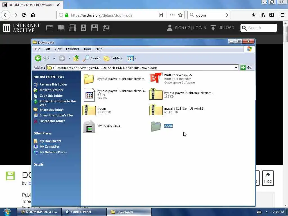Image resolution: width=288 pixels, height=216 pixels.
Task: Click the Explorer address path field
Action: click(x=141, y=67)
